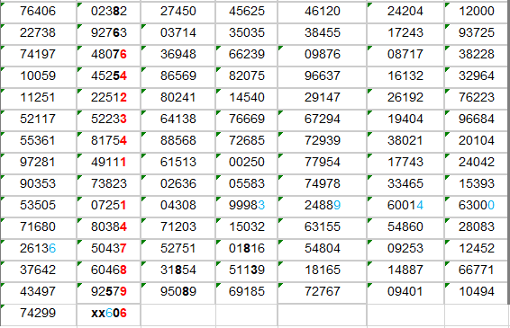Select cell 16132
510x328 pixels.
pos(405,76)
